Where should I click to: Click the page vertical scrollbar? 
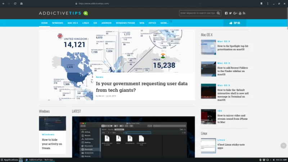(287, 18)
